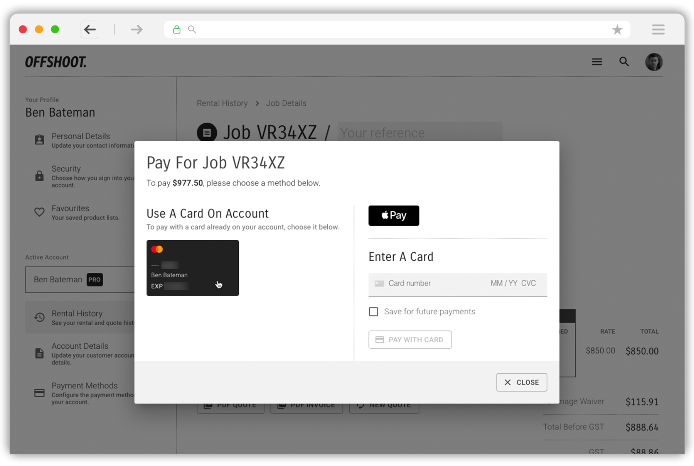Click the job document icon beside Job VR34XZ
The height and width of the screenshot is (466, 694).
coord(207,133)
